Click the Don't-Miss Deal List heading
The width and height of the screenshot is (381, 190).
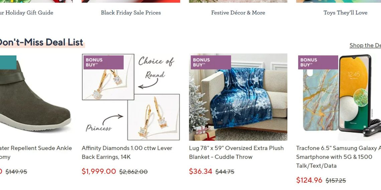click(x=40, y=42)
